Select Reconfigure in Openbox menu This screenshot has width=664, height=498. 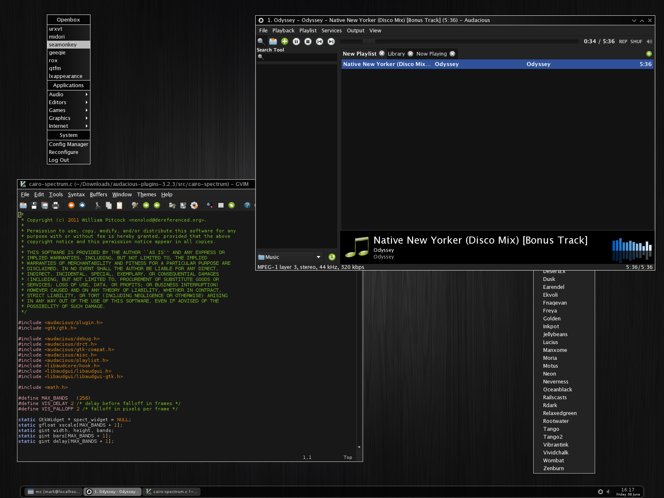[x=68, y=152]
